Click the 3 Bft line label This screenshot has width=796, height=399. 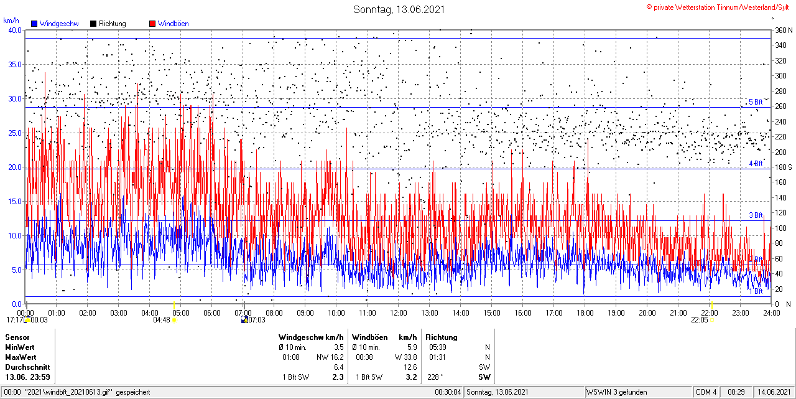click(x=755, y=215)
